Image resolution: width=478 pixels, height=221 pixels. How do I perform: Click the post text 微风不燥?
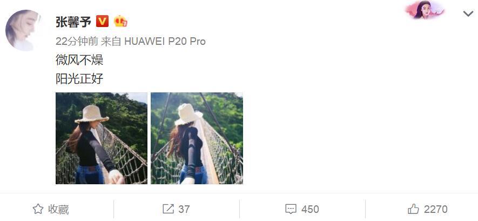click(79, 60)
